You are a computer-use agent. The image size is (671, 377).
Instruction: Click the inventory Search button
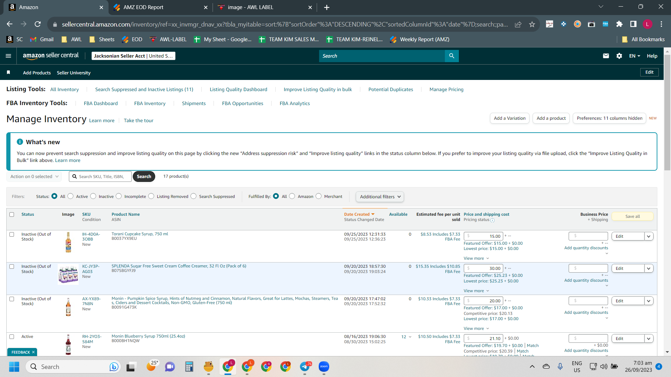tap(144, 177)
